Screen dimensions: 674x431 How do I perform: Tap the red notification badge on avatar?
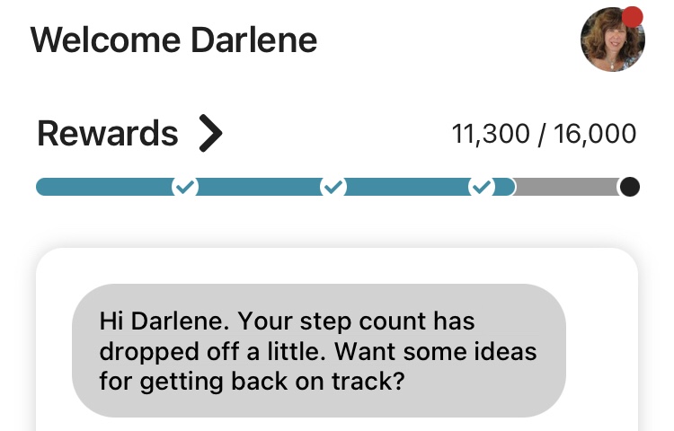pyautogui.click(x=633, y=17)
